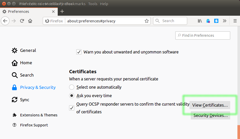Toggle the Query OCSP responder servers checkbox
The image size is (240, 139).
coord(72,108)
